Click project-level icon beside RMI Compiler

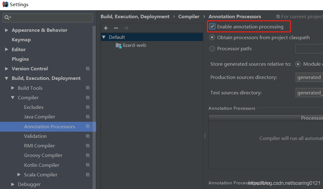tap(88, 146)
